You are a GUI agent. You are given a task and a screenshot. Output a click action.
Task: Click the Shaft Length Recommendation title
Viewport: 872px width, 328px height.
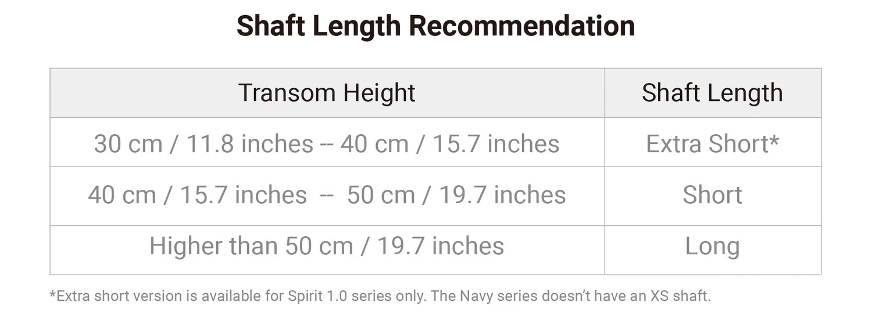click(435, 26)
